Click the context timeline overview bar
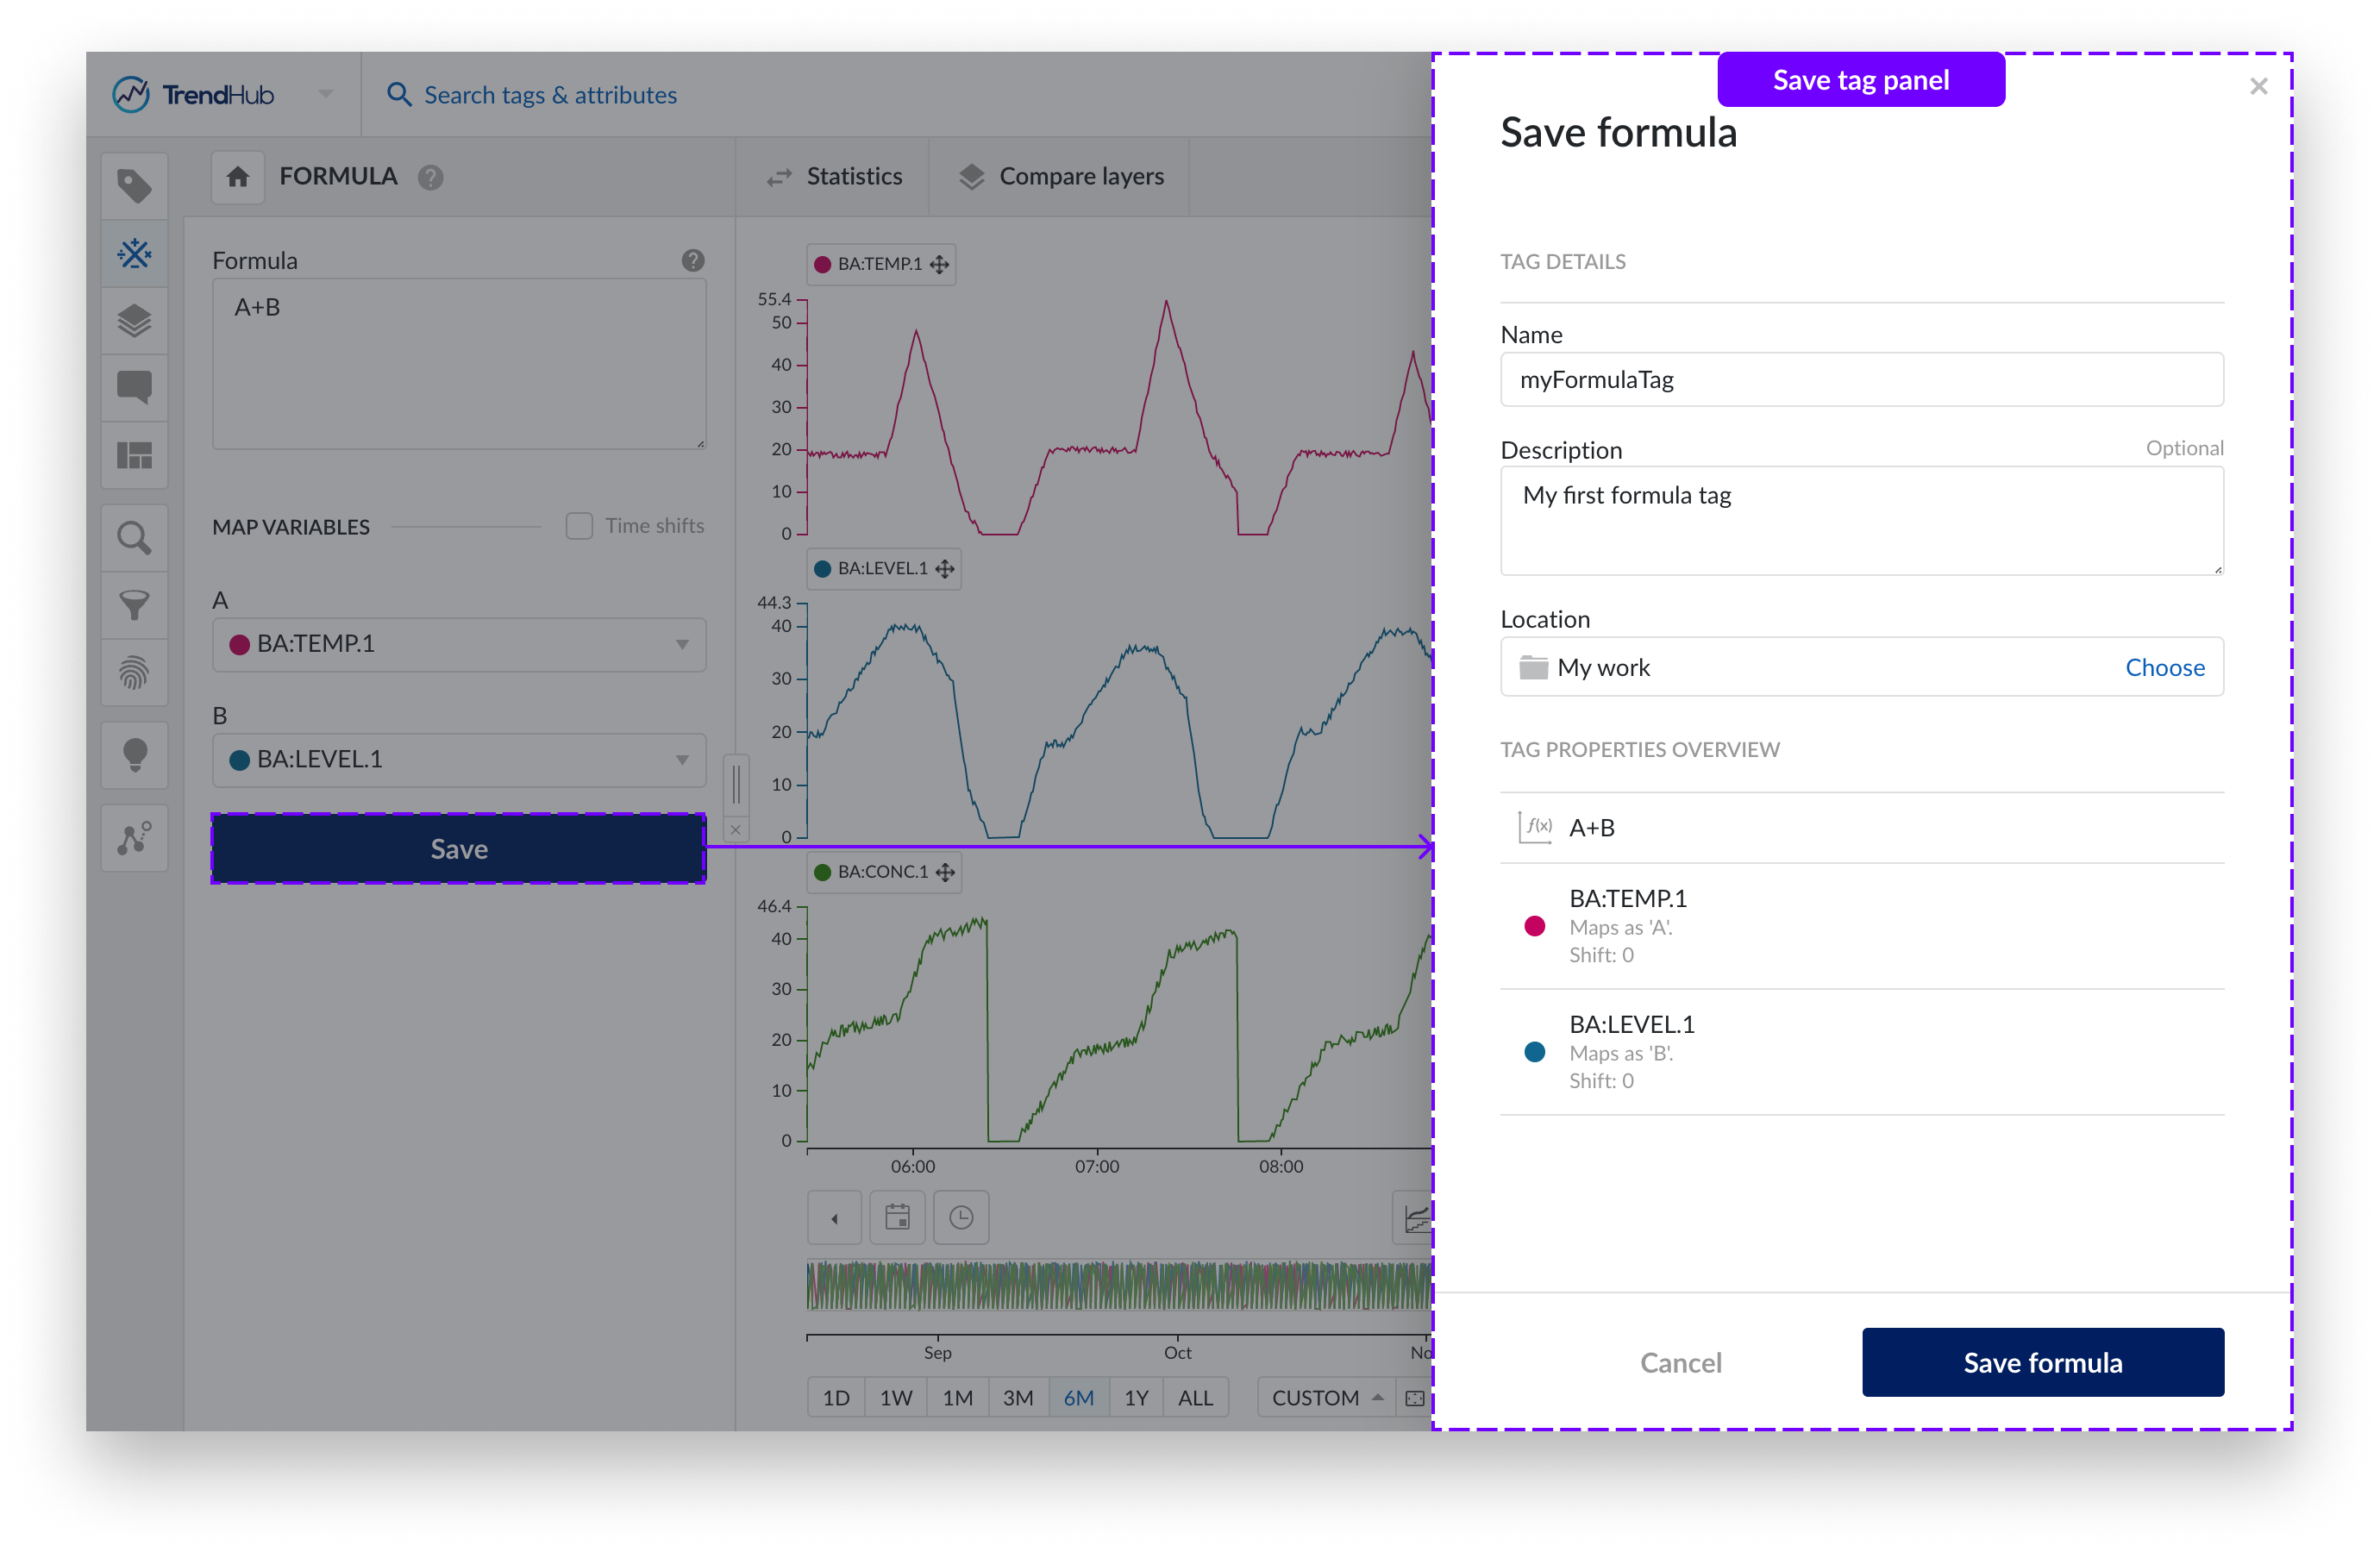The image size is (2380, 1552). 1118,1286
